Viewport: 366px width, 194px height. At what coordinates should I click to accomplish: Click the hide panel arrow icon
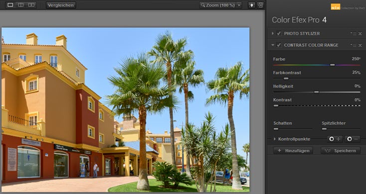pos(260,5)
